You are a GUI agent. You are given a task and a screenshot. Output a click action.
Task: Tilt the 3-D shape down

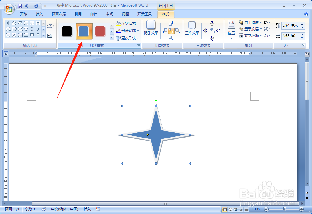pyautogui.click(x=212, y=38)
